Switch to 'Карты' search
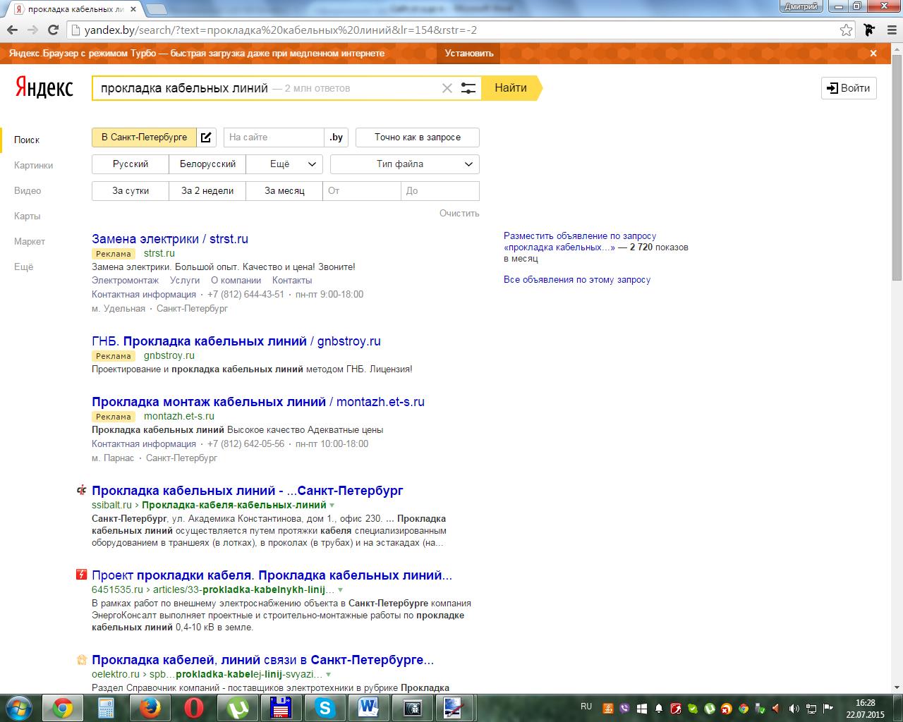Viewport: 903px width, 722px height. click(28, 216)
